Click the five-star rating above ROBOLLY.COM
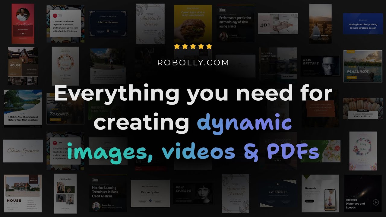The height and width of the screenshot is (217, 386). tap(193, 46)
